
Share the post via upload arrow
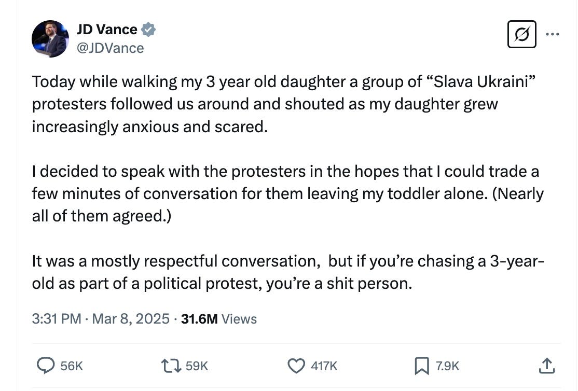click(x=546, y=366)
